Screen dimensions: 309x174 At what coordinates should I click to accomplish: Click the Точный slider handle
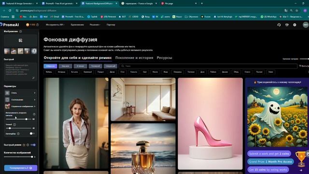[x=10, y=128]
